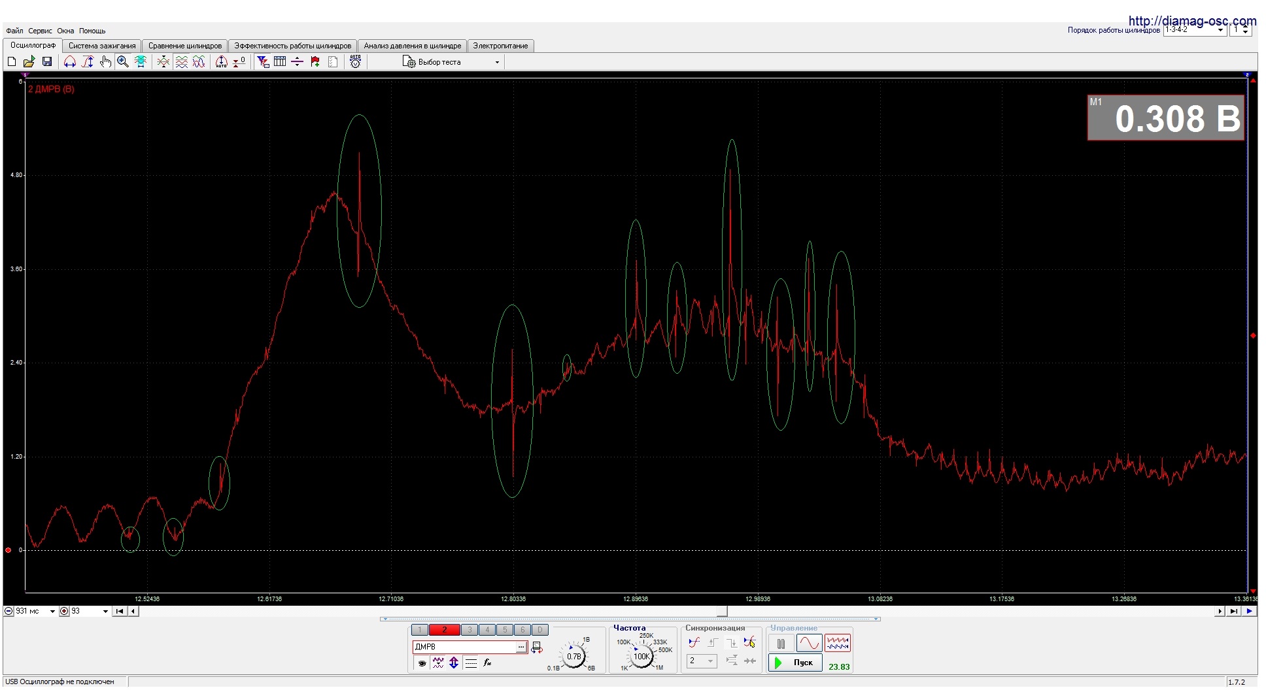
Task: Click the blue vertical stretch arrows icon
Action: 454,663
